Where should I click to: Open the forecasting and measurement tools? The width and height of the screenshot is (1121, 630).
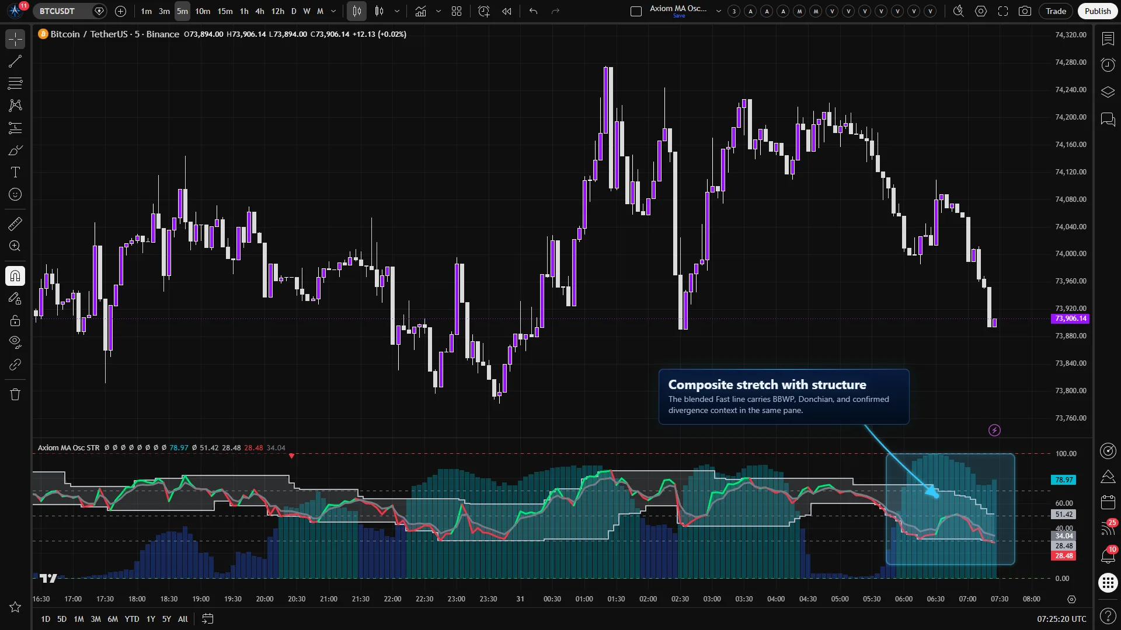[x=15, y=128]
